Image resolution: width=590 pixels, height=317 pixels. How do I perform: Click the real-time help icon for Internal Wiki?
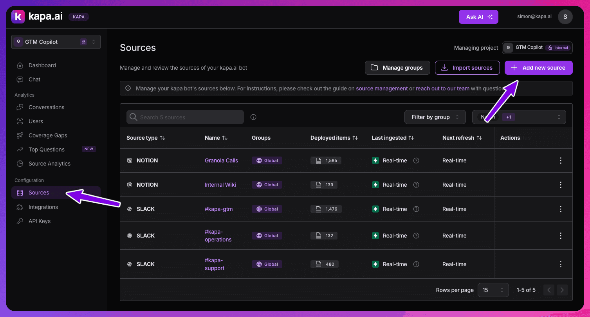416,185
